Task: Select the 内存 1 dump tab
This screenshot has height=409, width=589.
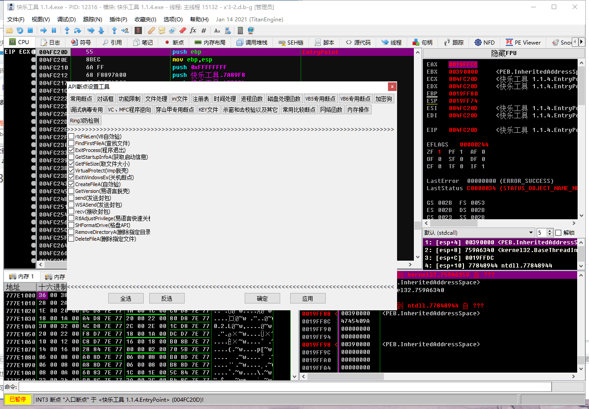Action: pyautogui.click(x=22, y=277)
